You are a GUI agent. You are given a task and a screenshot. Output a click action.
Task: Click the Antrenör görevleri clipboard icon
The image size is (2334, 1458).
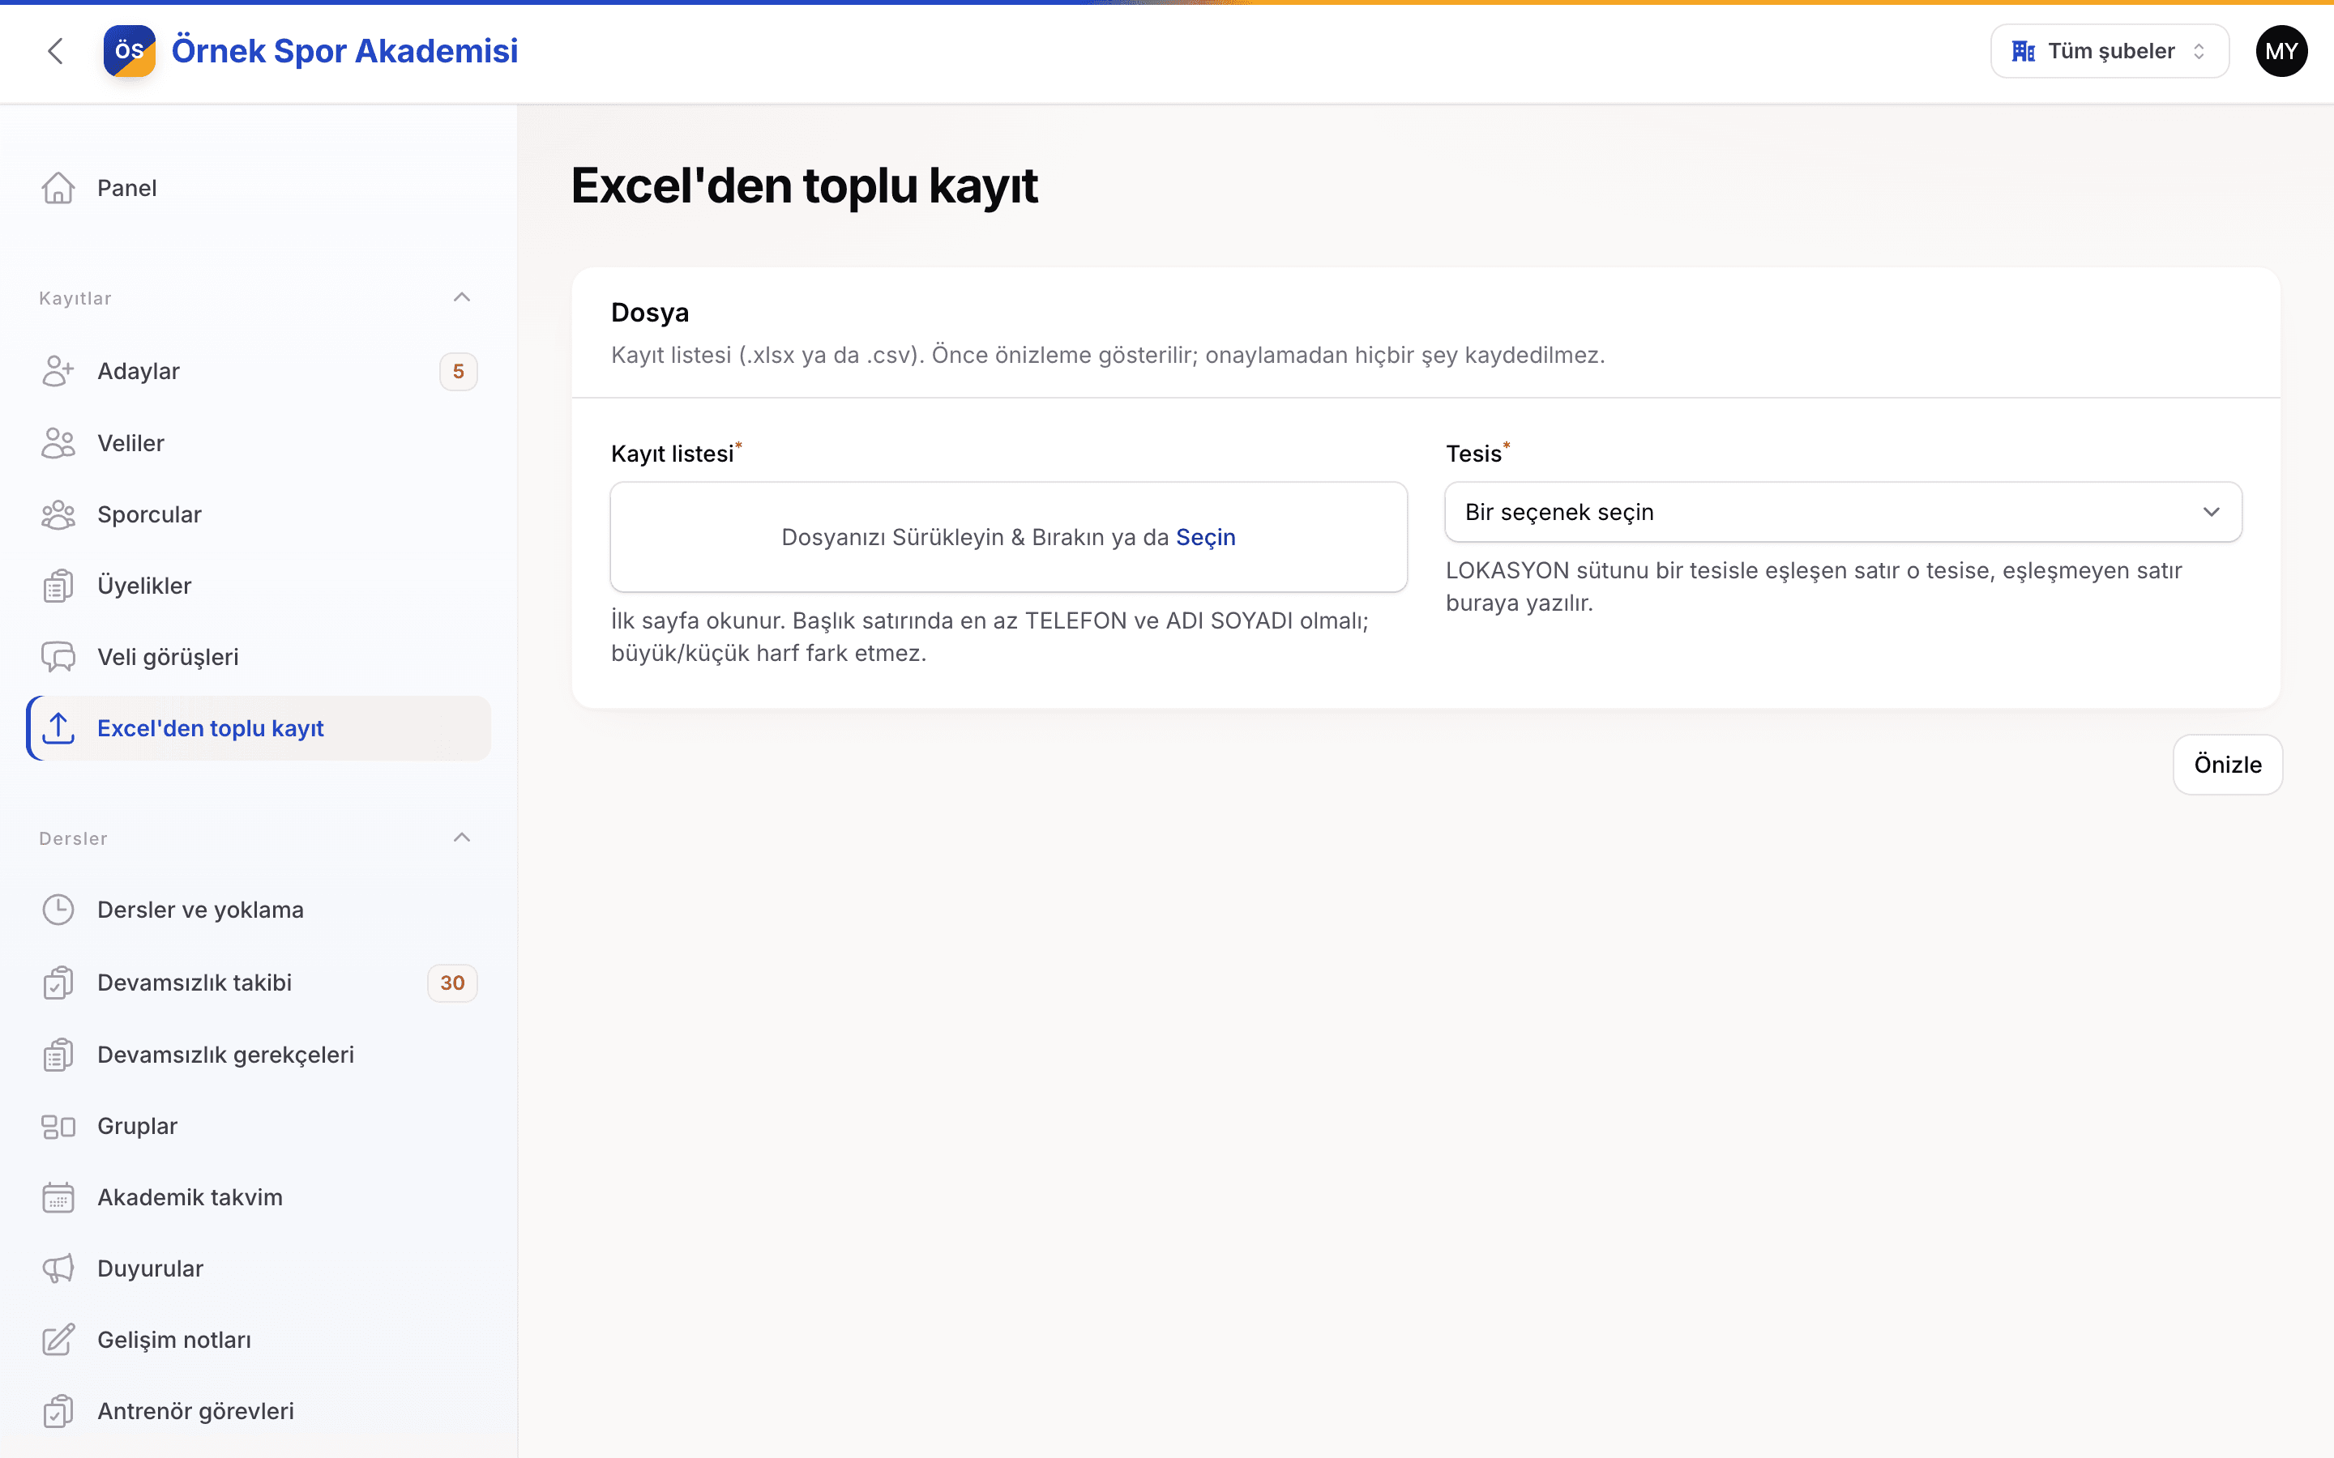[58, 1411]
